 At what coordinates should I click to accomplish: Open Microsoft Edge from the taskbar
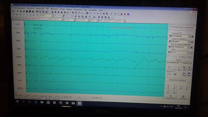[36, 102]
